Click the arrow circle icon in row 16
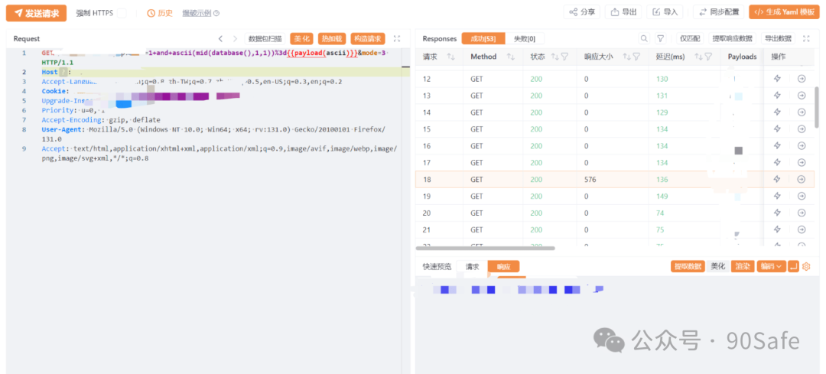 tap(802, 146)
